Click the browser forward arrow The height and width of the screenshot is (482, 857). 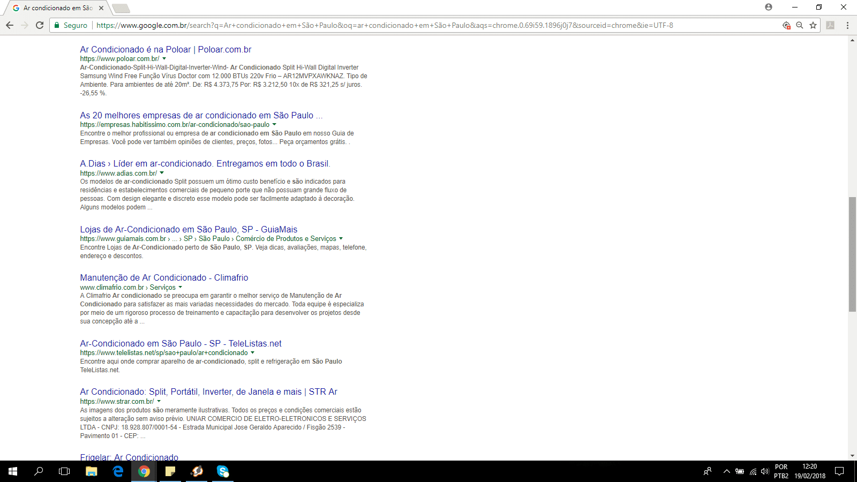(25, 25)
